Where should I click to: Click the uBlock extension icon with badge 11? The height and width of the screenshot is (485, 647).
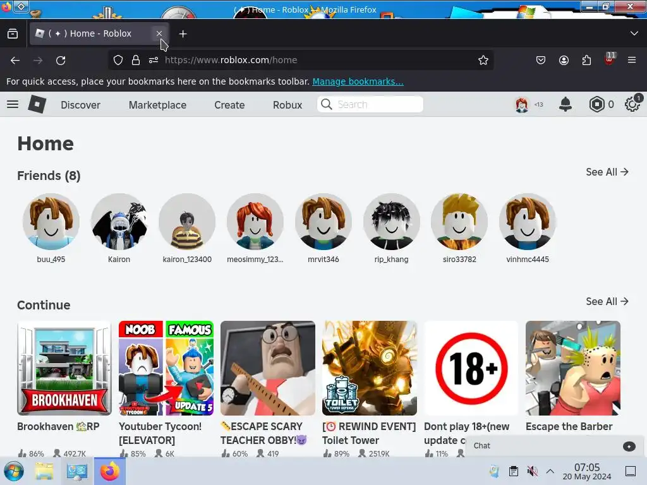(x=610, y=59)
